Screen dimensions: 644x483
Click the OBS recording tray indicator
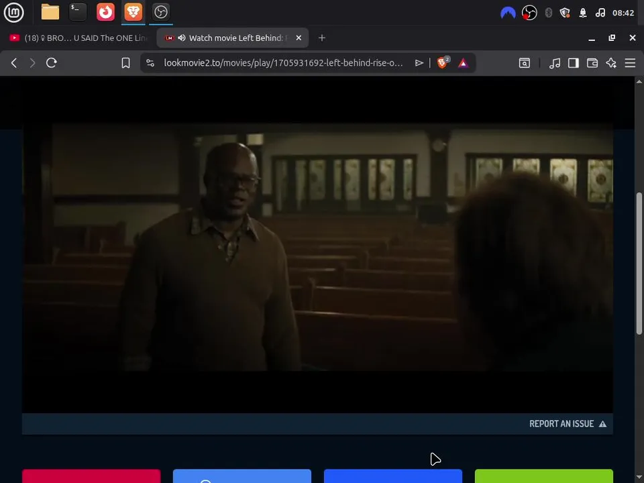[x=529, y=13]
